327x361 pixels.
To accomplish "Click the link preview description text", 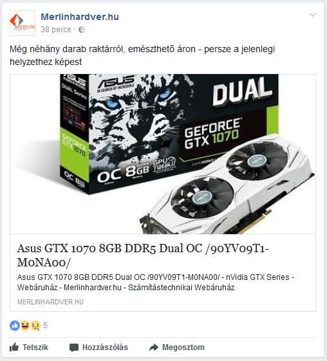I will [x=156, y=282].
